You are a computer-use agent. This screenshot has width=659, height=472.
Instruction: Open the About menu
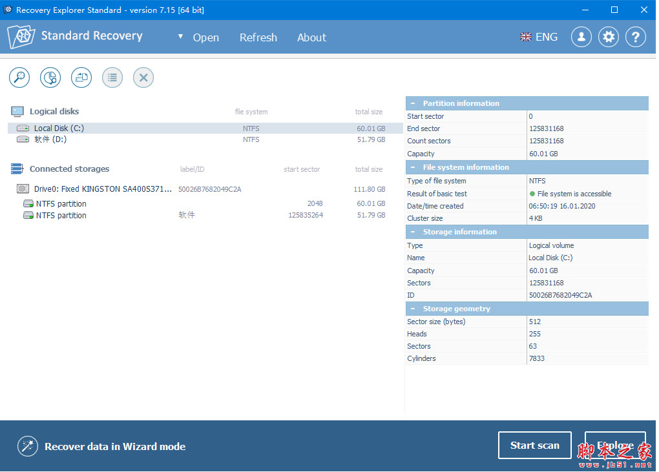click(x=311, y=37)
